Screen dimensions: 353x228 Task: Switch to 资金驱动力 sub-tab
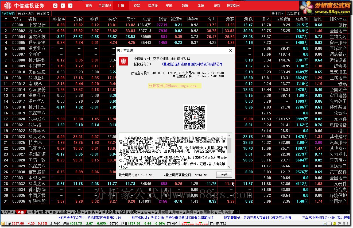tap(26, 13)
